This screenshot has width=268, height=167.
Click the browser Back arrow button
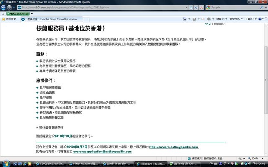pos(3,8)
